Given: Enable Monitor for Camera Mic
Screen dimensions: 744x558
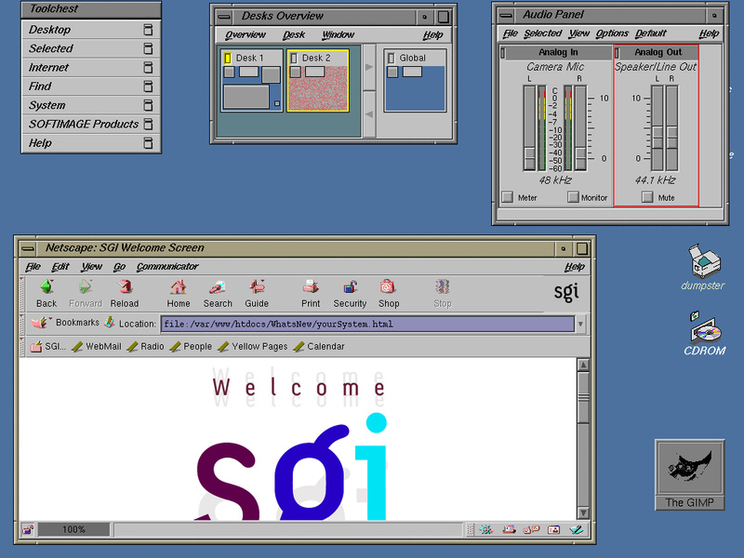Looking at the screenshot, I should tap(574, 196).
